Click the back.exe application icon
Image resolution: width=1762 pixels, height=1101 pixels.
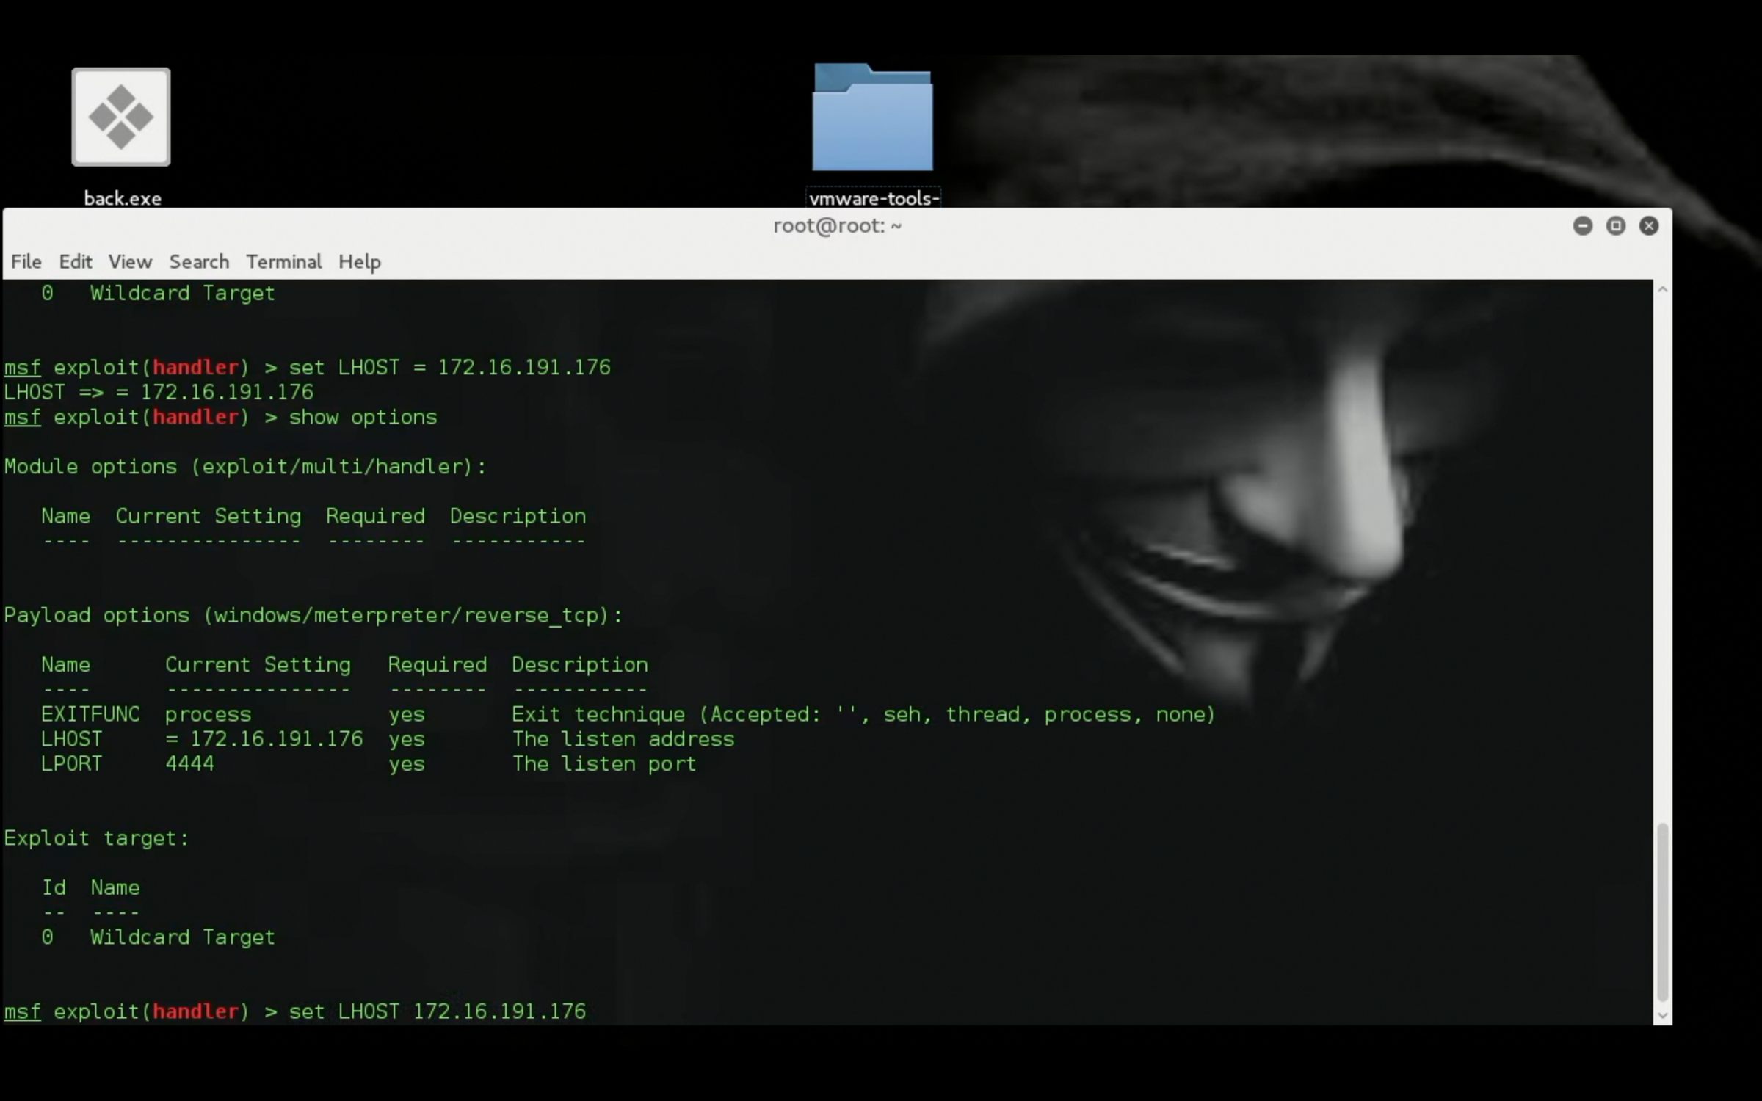tap(121, 116)
